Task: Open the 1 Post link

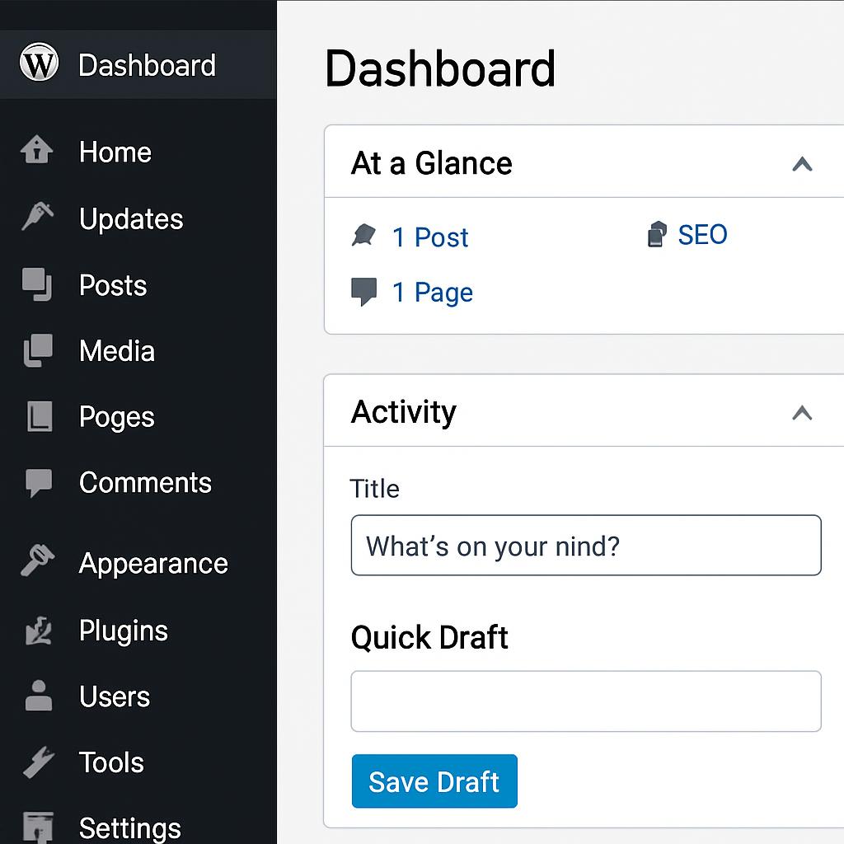Action: (430, 237)
